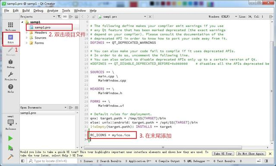Dismiss the UI tour notification
Image resolution: width=276 pixels, height=166 pixels.
[x=270, y=154]
